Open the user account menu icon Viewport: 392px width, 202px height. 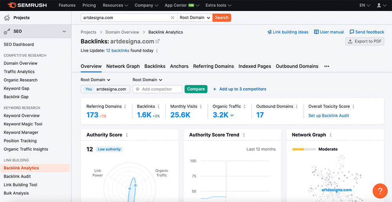(381, 5)
